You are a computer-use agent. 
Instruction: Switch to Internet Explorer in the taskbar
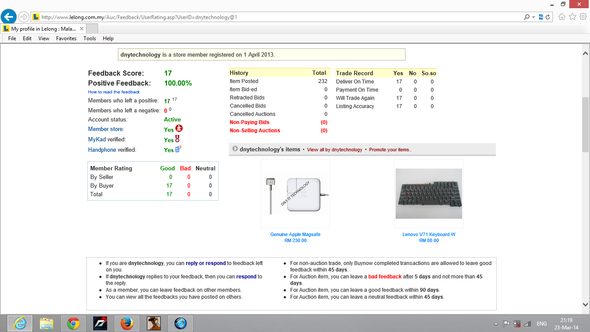[19, 323]
